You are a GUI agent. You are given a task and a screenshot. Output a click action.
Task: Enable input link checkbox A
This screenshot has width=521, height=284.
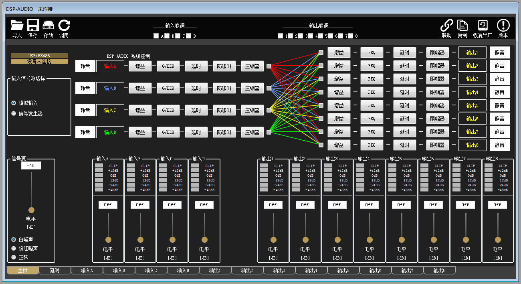click(x=156, y=36)
